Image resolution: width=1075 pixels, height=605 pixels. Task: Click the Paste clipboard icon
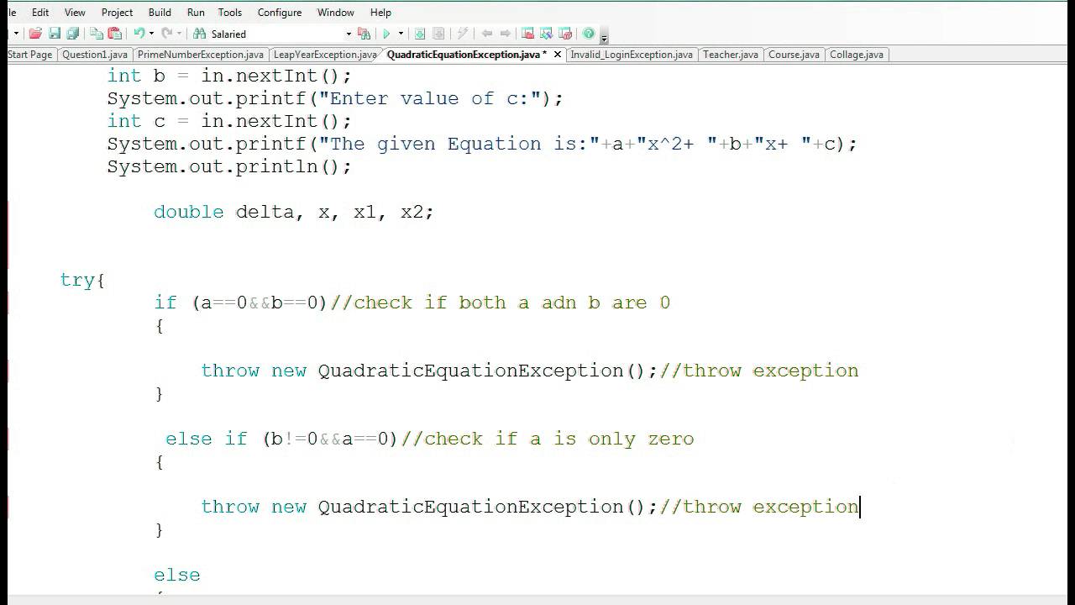click(115, 34)
